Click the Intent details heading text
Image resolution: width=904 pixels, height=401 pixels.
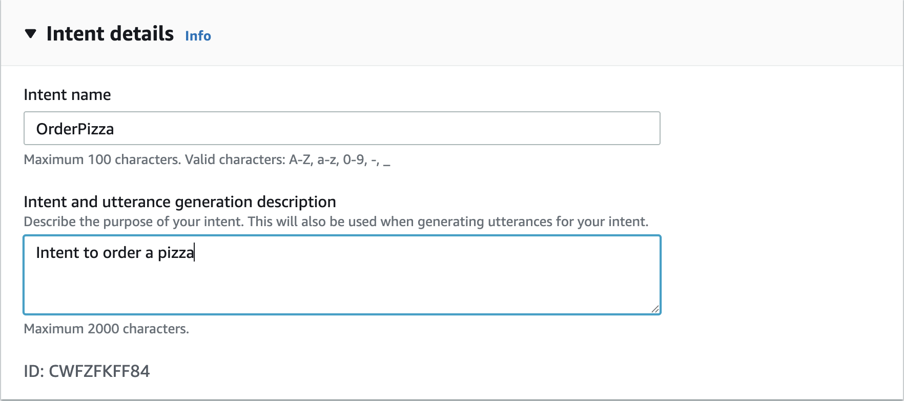(110, 34)
